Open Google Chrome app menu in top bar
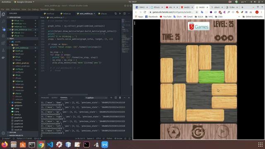Image resolution: width=265 pixels, height=149 pixels. click(x=24, y=2)
